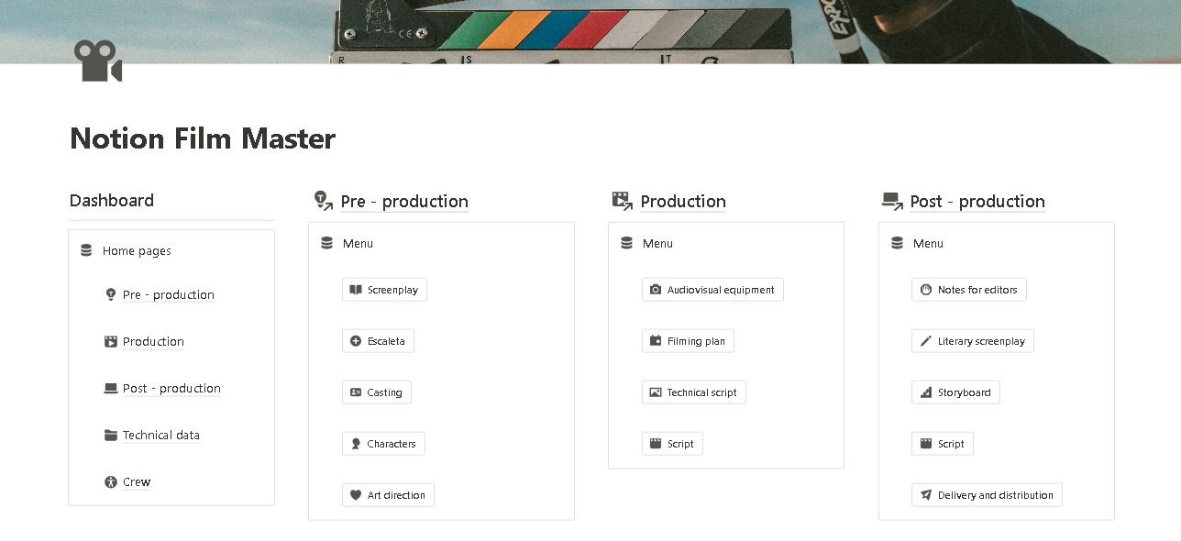Open the Filming plan page
Screen dimensions: 1181x541
pyautogui.click(x=688, y=341)
